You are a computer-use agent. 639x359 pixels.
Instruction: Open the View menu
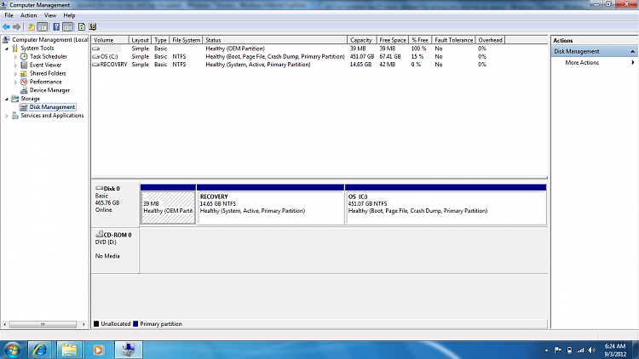pos(50,15)
